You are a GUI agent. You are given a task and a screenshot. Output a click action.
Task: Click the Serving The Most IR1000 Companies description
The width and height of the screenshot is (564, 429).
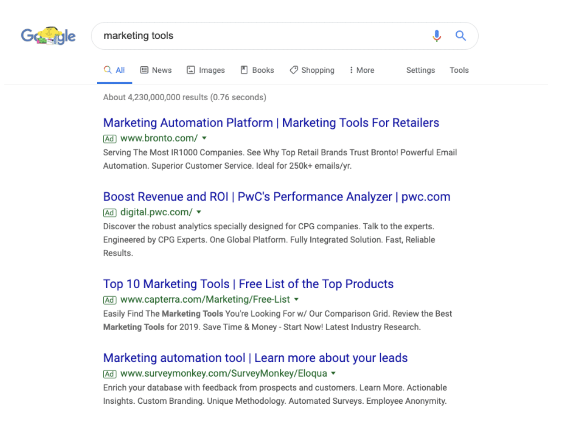280,159
